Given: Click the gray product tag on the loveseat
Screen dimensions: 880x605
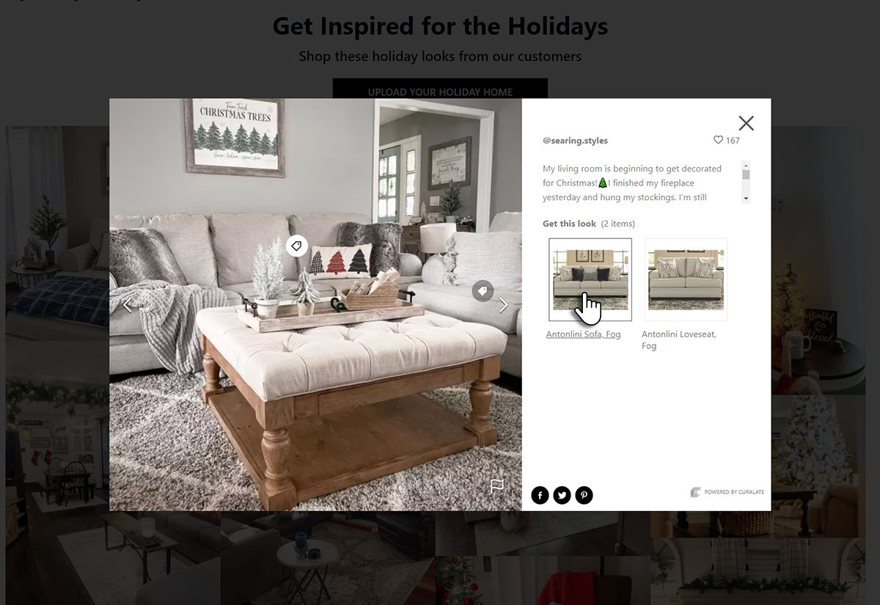Looking at the screenshot, I should click(x=483, y=291).
